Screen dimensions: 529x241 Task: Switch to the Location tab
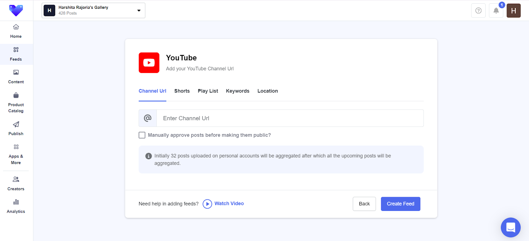tap(268, 91)
